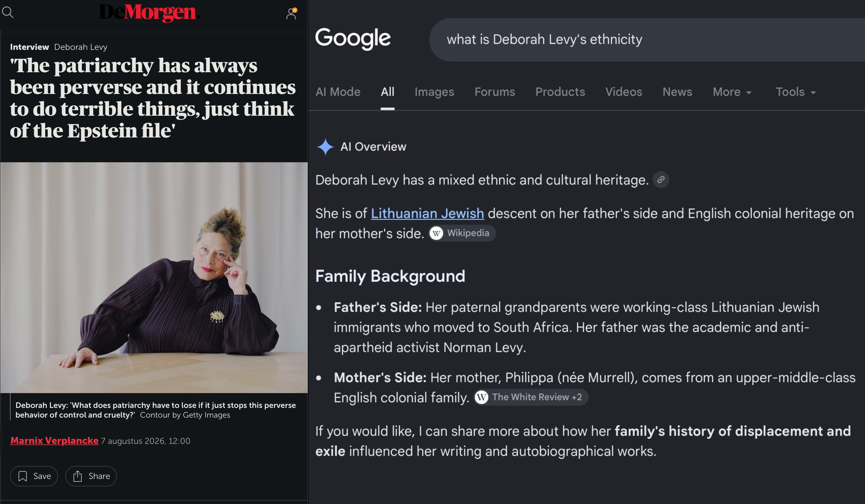This screenshot has width=865, height=504.
Task: Click the Father's Side bullet label
Action: coord(378,307)
